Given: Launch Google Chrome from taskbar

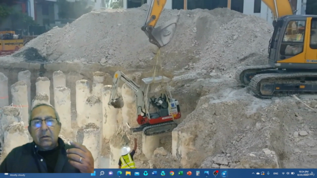Looking at the screenshot, I should (x=172, y=174).
